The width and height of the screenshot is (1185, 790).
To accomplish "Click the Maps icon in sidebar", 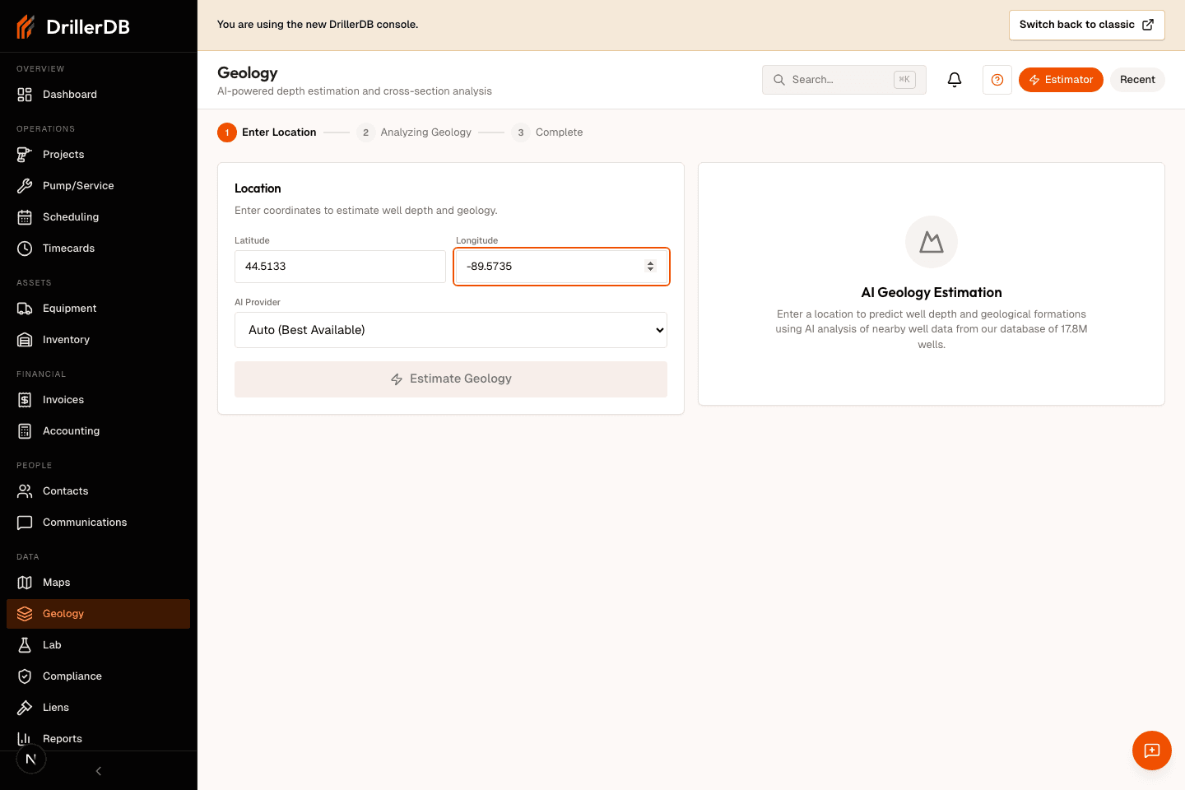I will (25, 583).
